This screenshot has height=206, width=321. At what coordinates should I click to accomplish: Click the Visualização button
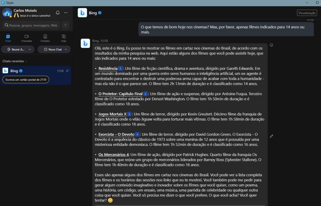(x=307, y=13)
